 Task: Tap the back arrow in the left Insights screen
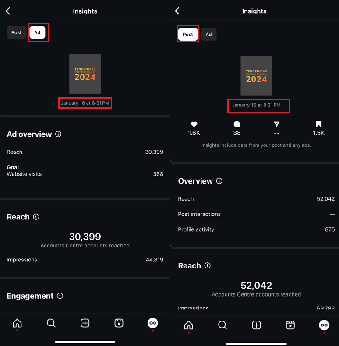pyautogui.click(x=8, y=11)
